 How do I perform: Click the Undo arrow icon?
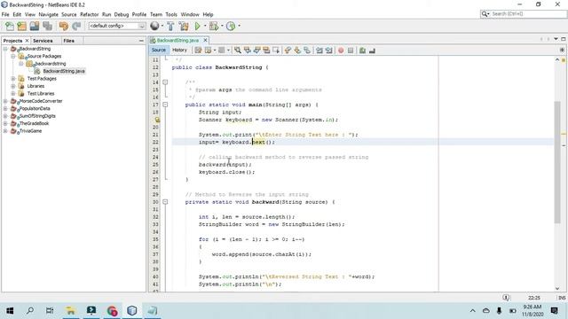[x=64, y=26]
